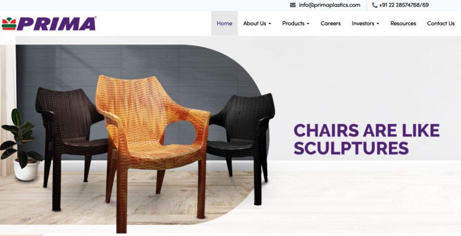Expand the About Us dropdown arrow
The image size is (461, 236).
pos(270,24)
